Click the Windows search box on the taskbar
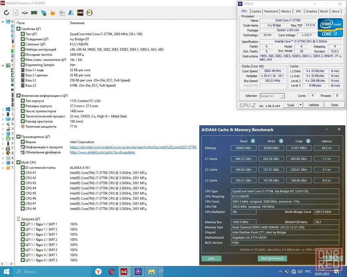347x277 pixels. tap(52, 271)
